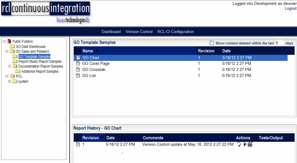Screen dimensions: 297x163
Task: Click the system folder icon
Action: [15, 81]
